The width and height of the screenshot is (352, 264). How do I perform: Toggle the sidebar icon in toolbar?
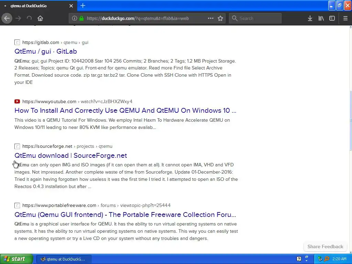point(332,18)
